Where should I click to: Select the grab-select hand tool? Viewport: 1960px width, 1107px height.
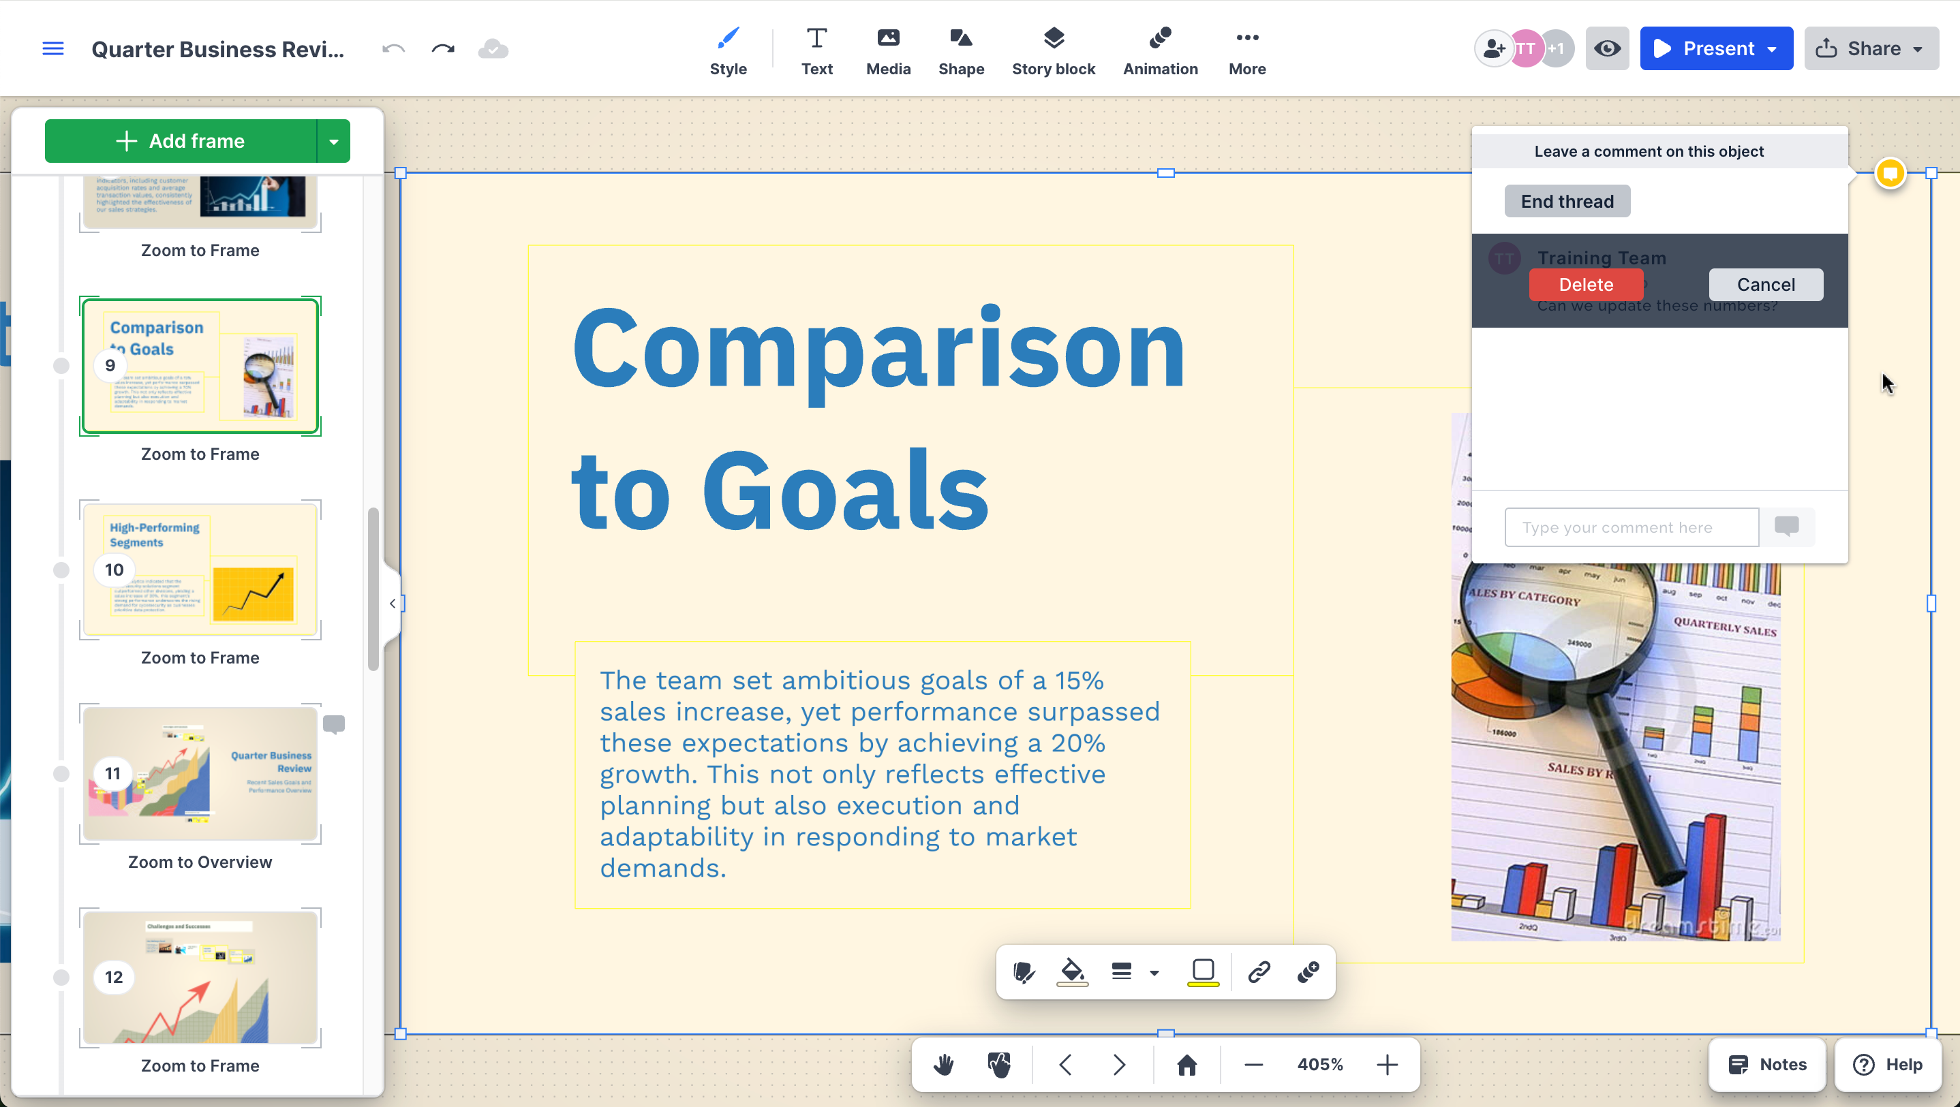point(999,1064)
